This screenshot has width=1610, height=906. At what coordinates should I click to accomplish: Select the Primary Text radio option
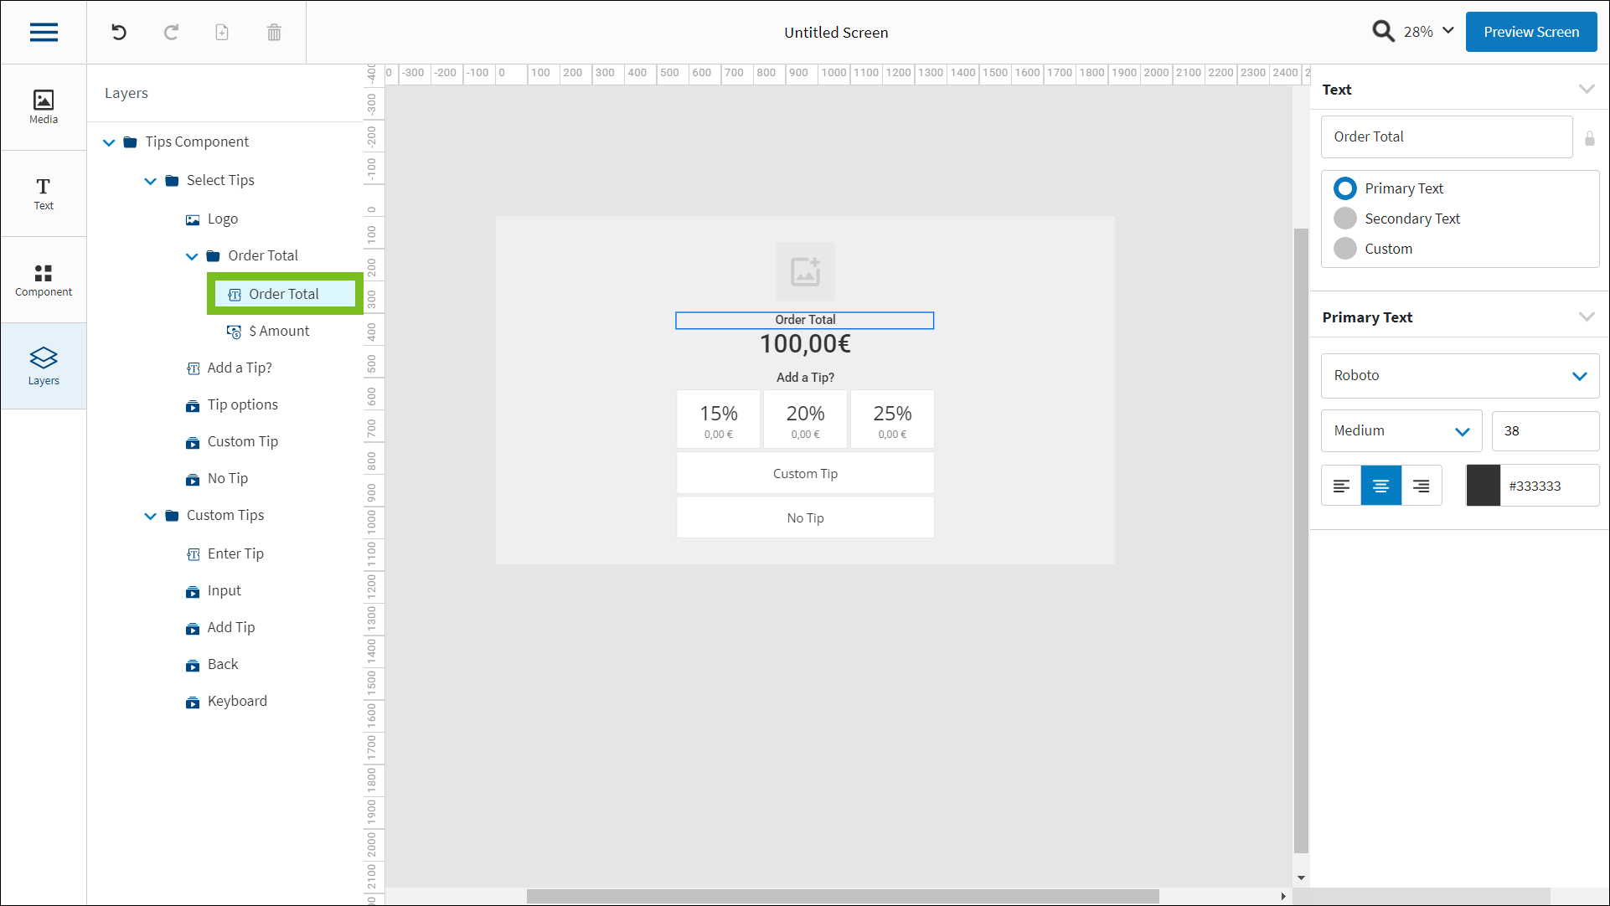(x=1345, y=188)
